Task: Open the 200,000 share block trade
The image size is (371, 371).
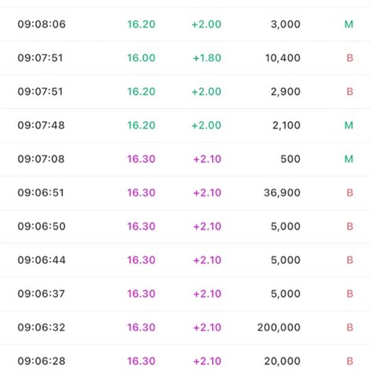Action: (185, 327)
